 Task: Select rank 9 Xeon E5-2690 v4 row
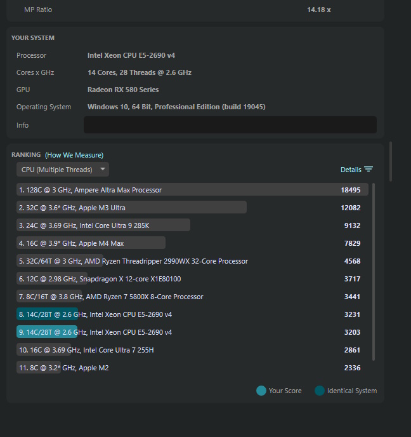pyautogui.click(x=192, y=332)
